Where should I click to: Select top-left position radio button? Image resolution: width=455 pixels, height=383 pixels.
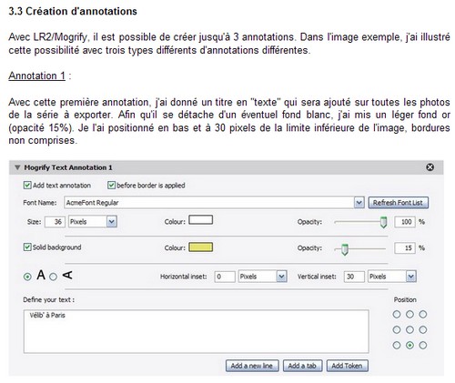click(x=397, y=315)
